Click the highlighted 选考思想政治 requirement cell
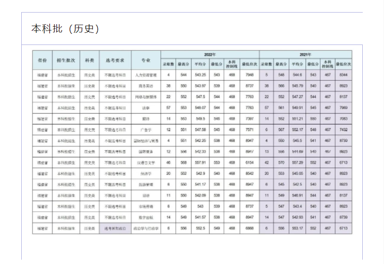Screen dimensions: 384x264 point(115,228)
